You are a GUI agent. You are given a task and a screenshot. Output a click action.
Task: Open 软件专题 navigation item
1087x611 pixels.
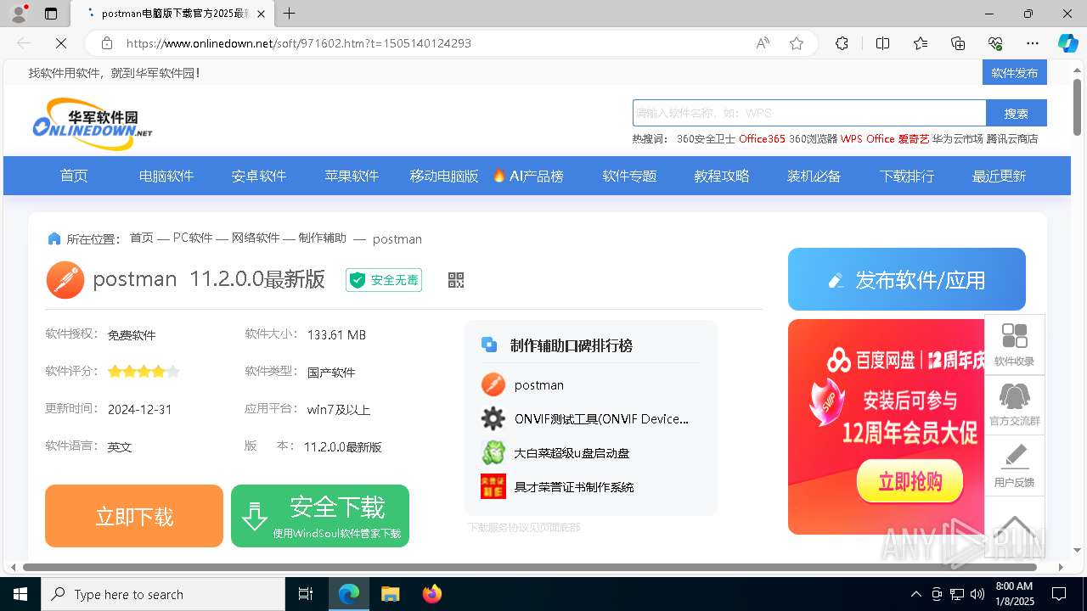click(629, 176)
